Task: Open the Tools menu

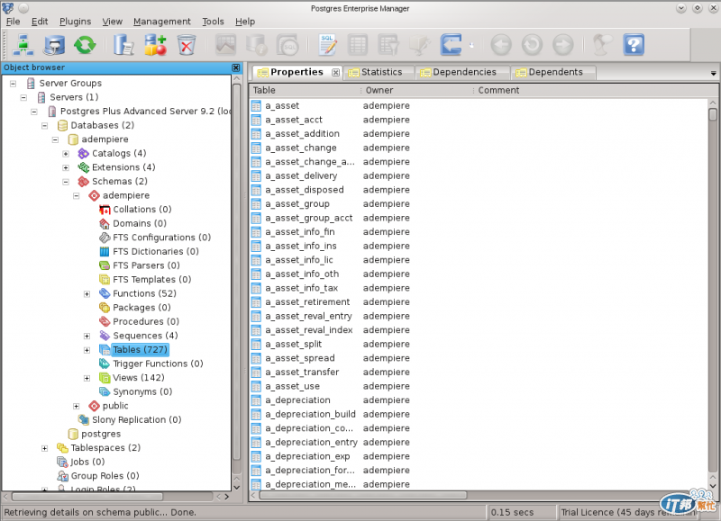Action: click(x=213, y=22)
